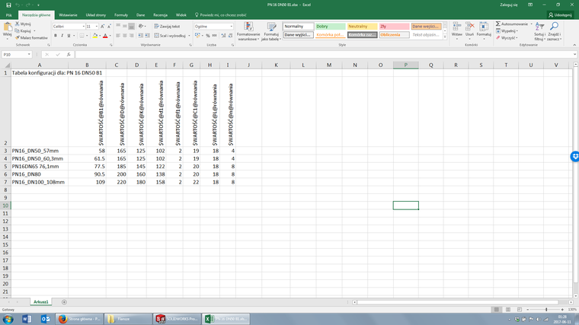Click the formula bar input field
579x325 pixels.
[325, 54]
